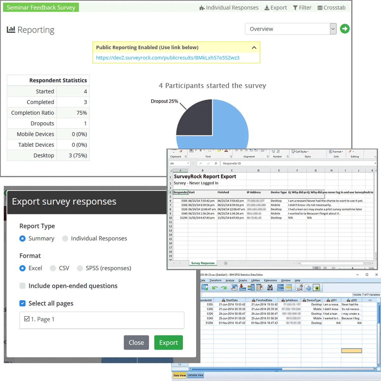The height and width of the screenshot is (381, 381).
Task: Click the SPSS undo arrow icon
Action: 215,288
